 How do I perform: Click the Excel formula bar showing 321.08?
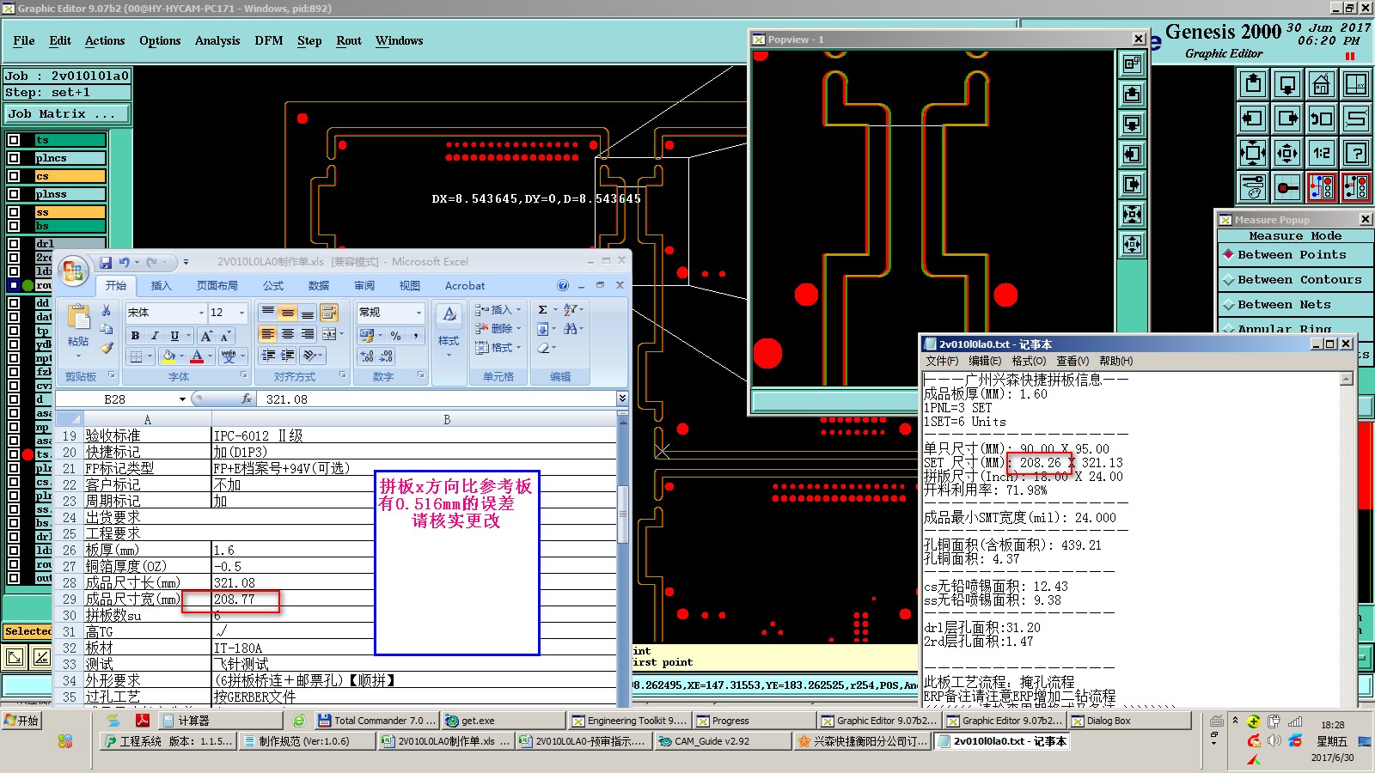[x=438, y=399]
